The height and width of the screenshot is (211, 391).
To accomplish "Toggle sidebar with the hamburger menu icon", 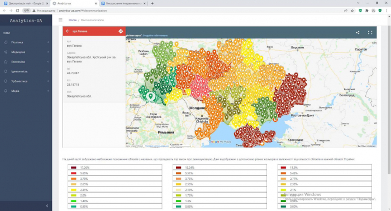I will [60, 20].
